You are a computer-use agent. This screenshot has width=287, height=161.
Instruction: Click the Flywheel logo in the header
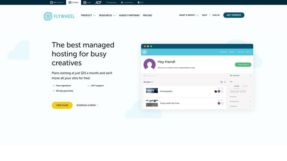[59, 16]
